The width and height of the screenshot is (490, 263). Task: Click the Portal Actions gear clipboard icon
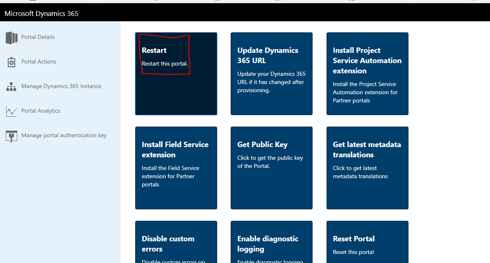11,62
